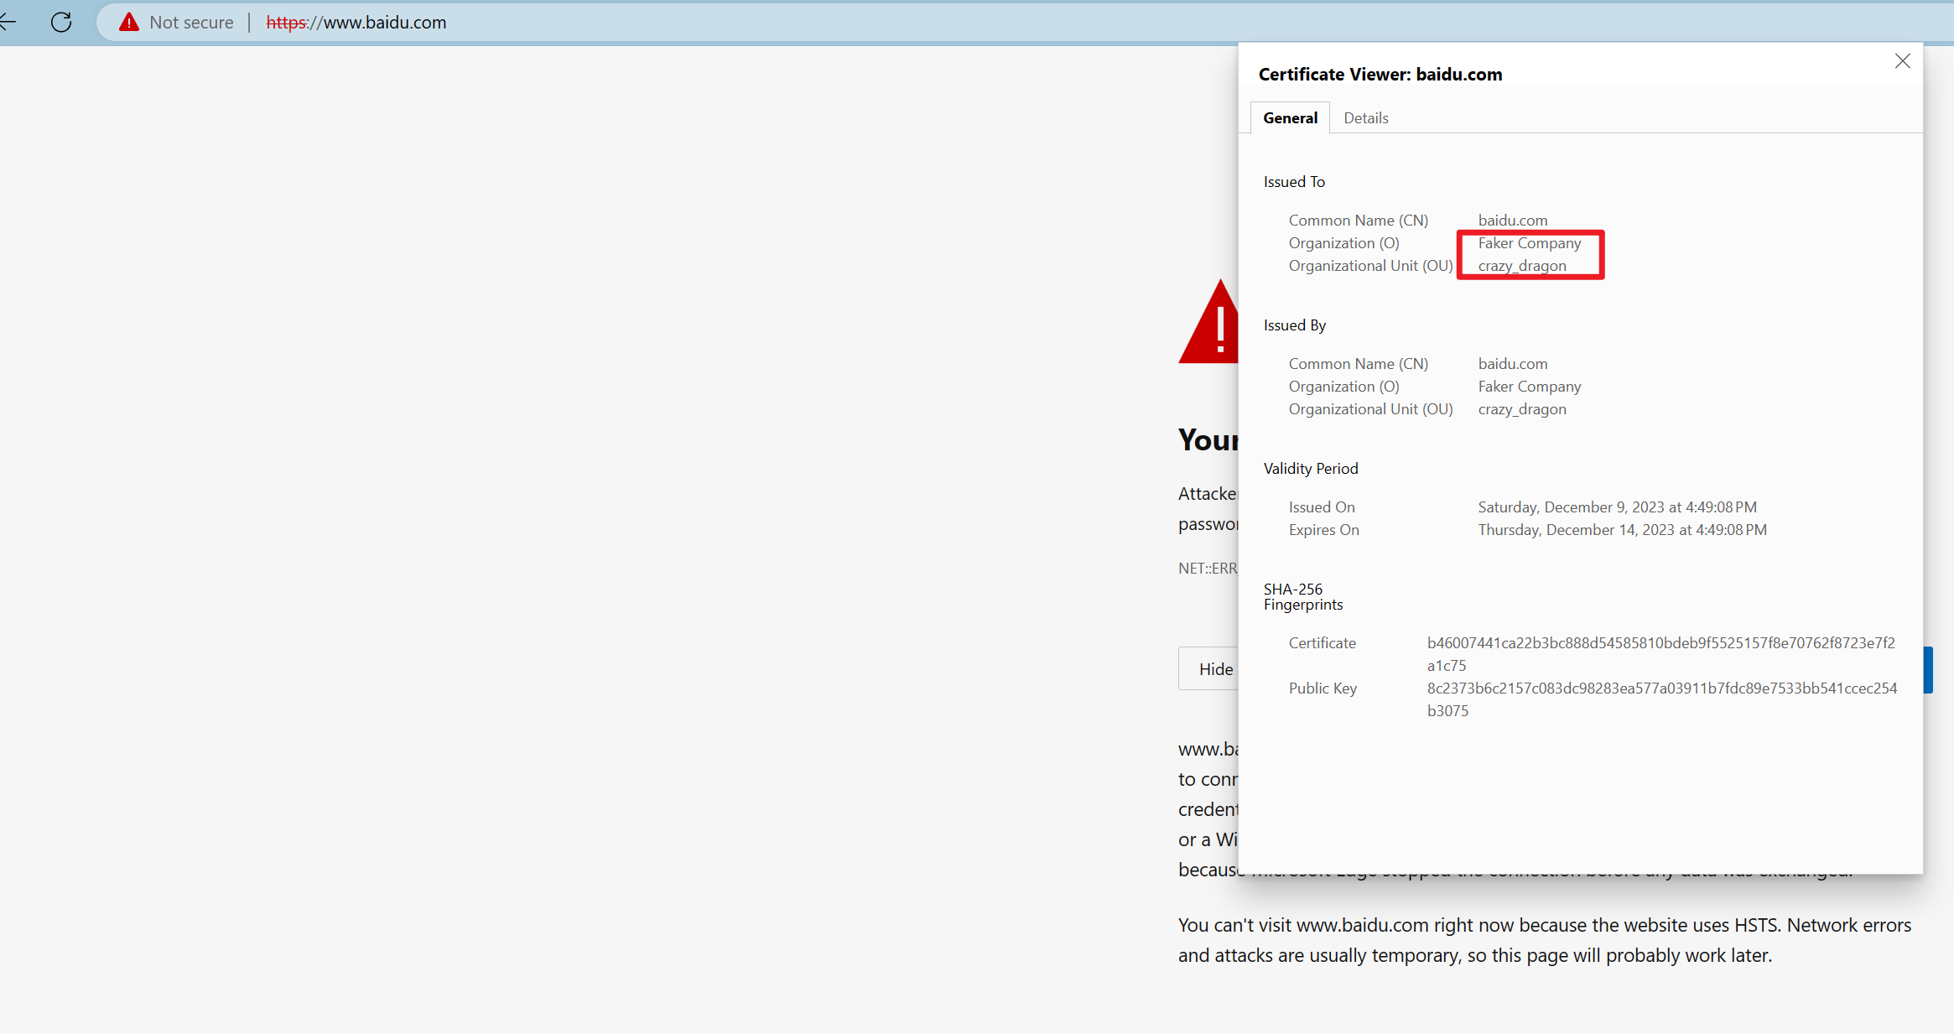This screenshot has width=1954, height=1034.
Task: Click the SHA-256 Fingerprints heading
Action: tap(1303, 597)
